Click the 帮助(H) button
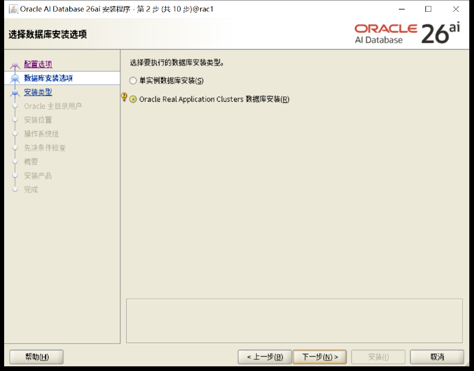Viewport: 474px width, 371px height. click(37, 357)
